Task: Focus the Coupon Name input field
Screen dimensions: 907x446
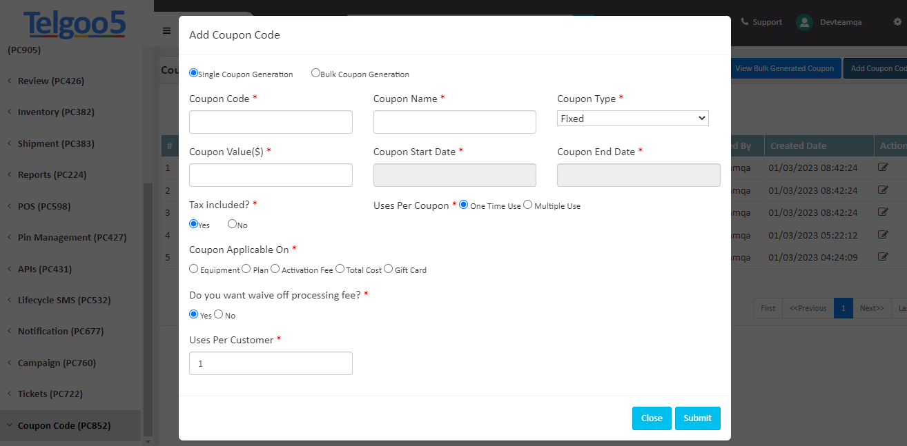Action: 455,122
